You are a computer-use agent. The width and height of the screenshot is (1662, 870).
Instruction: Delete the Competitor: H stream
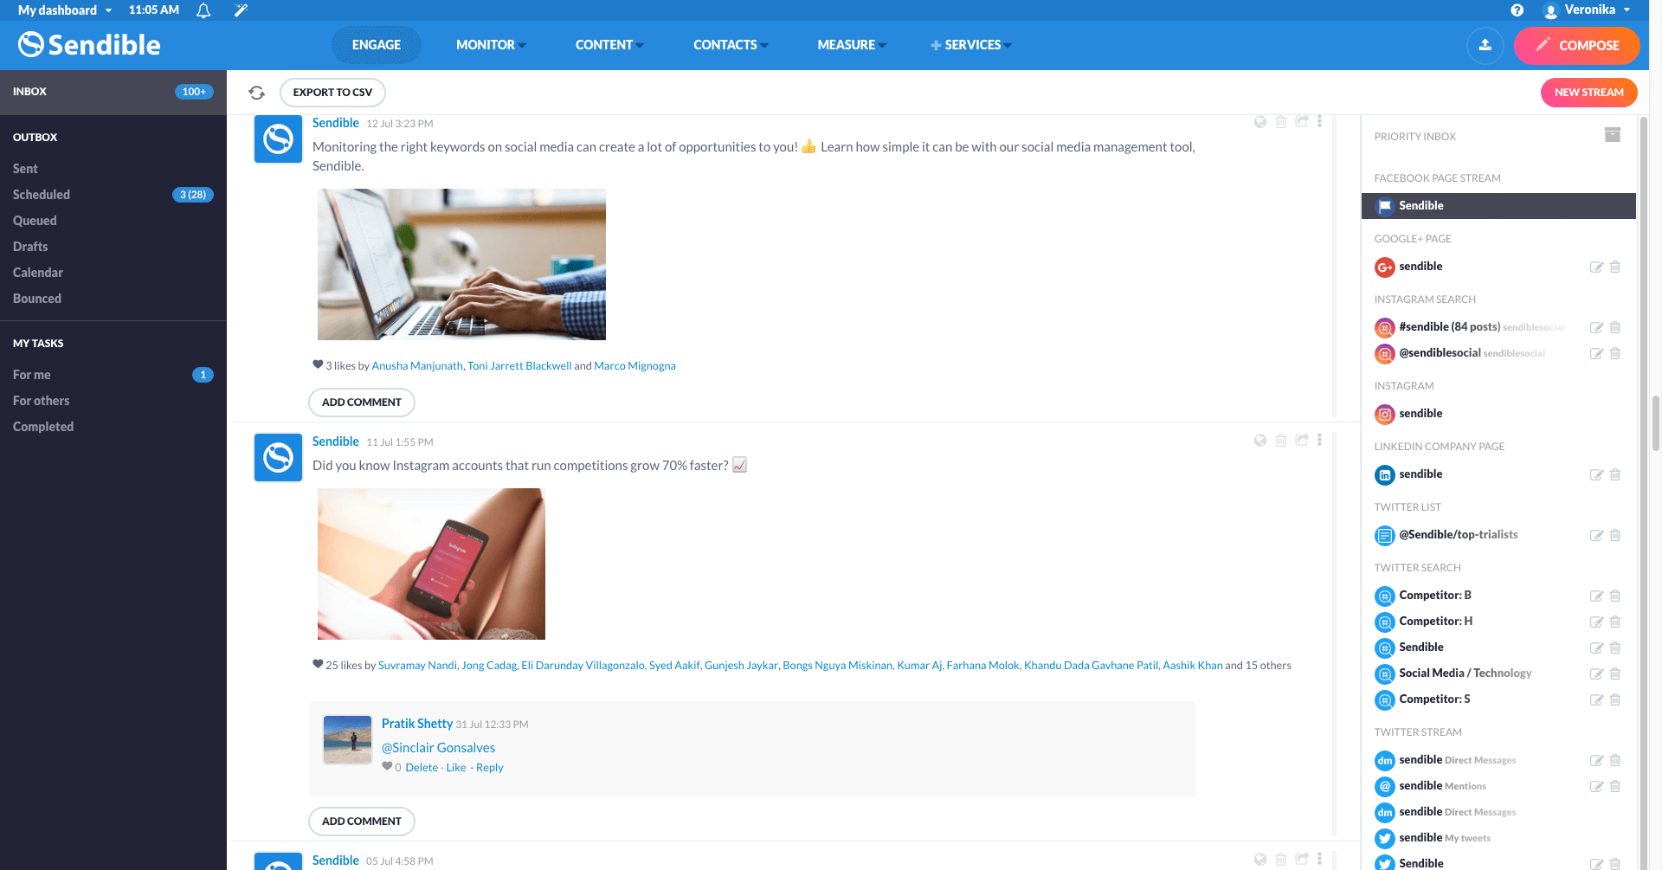(1615, 622)
